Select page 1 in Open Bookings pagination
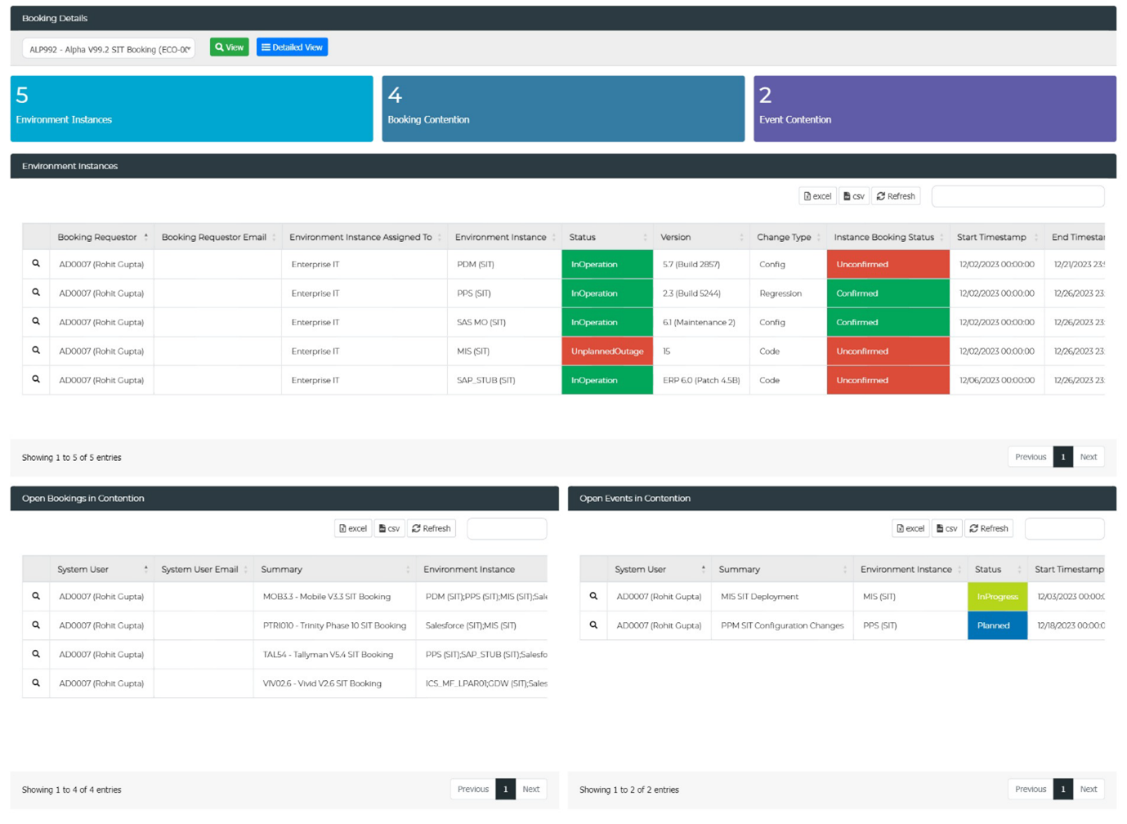The width and height of the screenshot is (1127, 824). tap(506, 789)
